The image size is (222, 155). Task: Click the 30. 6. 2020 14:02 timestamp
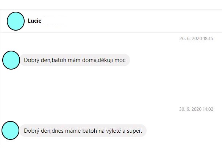(196, 109)
